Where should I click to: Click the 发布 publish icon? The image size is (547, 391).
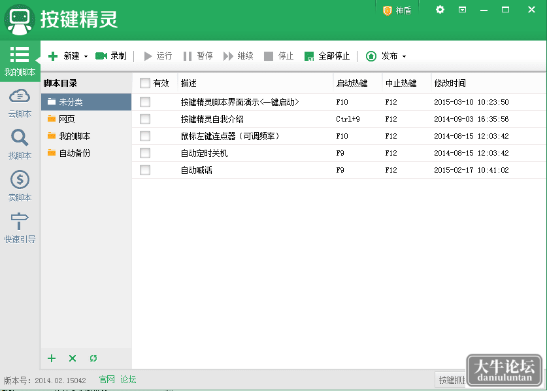coord(371,56)
